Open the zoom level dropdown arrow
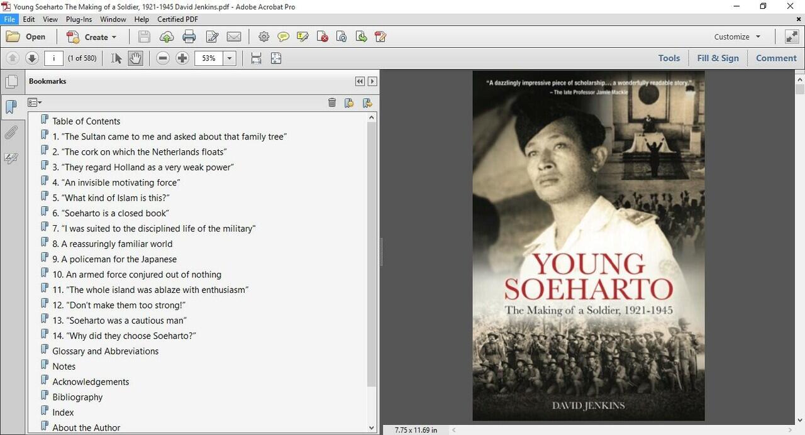Image resolution: width=805 pixels, height=435 pixels. [230, 58]
